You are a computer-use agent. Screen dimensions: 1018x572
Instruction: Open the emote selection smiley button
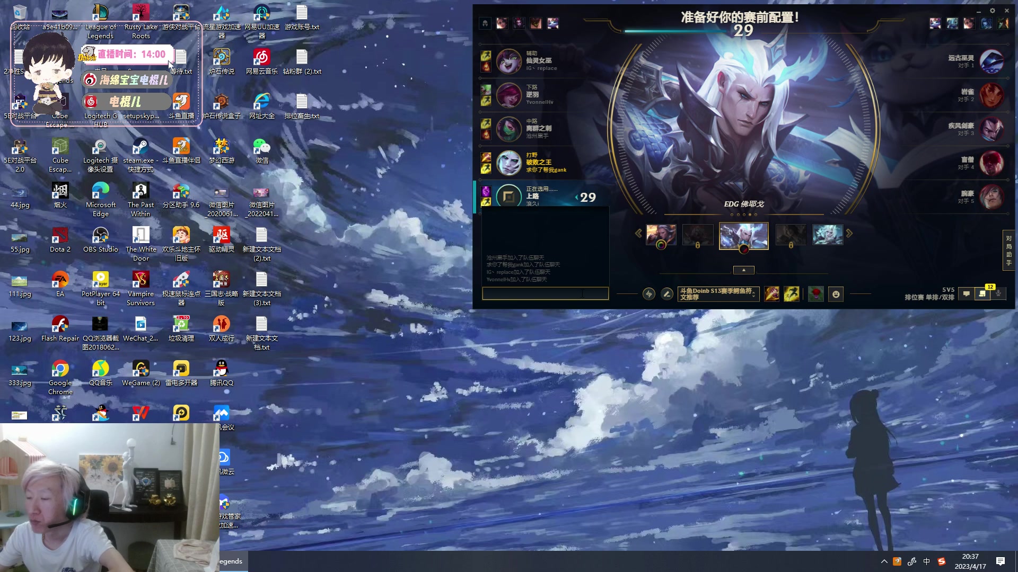coord(836,294)
